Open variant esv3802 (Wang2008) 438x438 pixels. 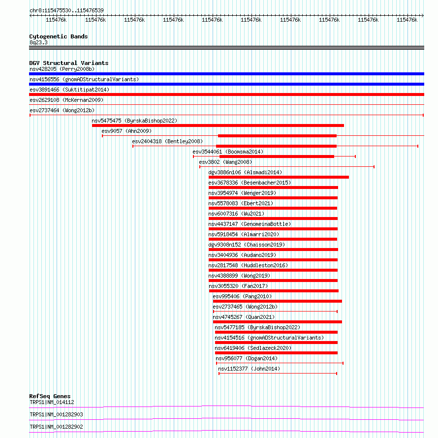pyautogui.click(x=225, y=162)
